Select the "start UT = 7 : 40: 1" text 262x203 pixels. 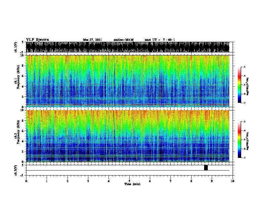[160, 40]
